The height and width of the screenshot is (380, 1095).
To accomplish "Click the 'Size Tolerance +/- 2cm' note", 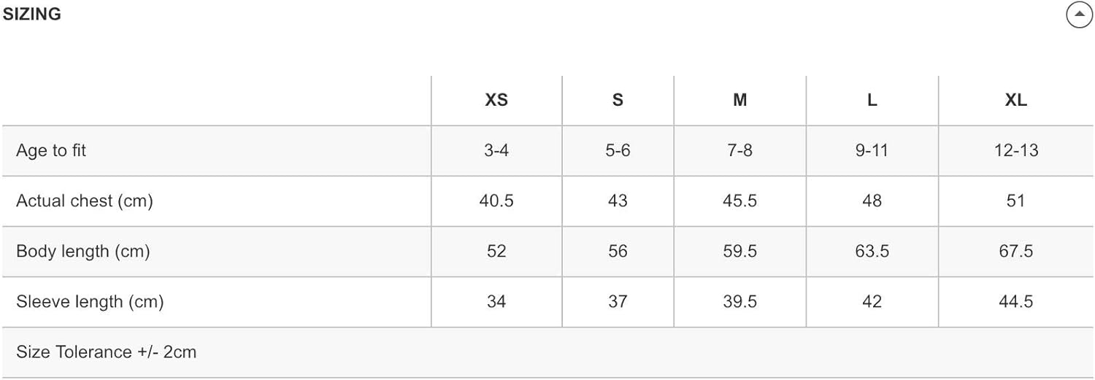I will pos(107,352).
